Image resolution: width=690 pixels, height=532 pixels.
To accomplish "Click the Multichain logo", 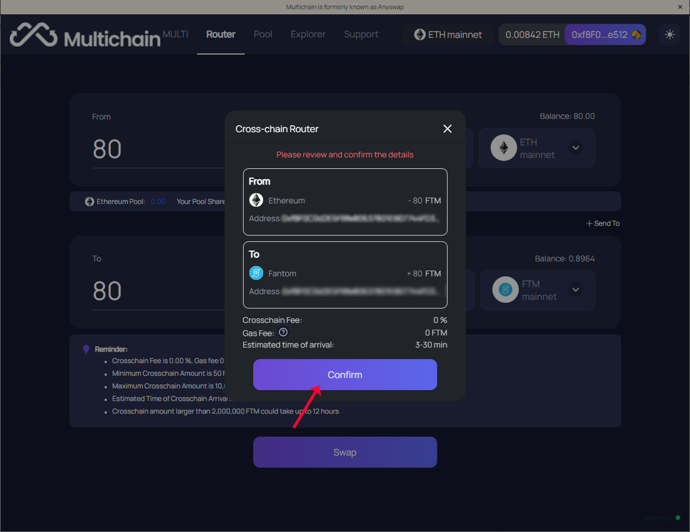I will click(x=84, y=35).
